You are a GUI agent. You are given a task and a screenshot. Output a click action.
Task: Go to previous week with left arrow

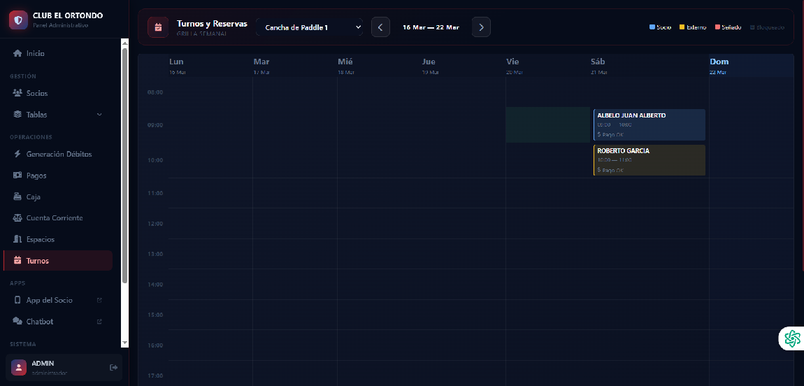point(380,27)
